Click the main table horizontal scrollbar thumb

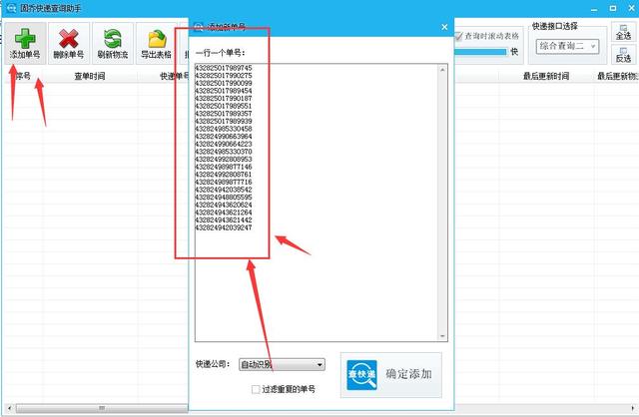[102, 408]
